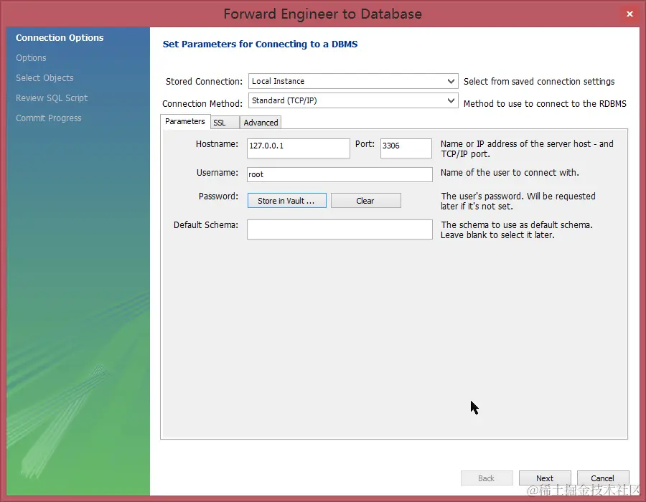Click the Store in Vault button
Screen dimensions: 646x502
(286, 201)
